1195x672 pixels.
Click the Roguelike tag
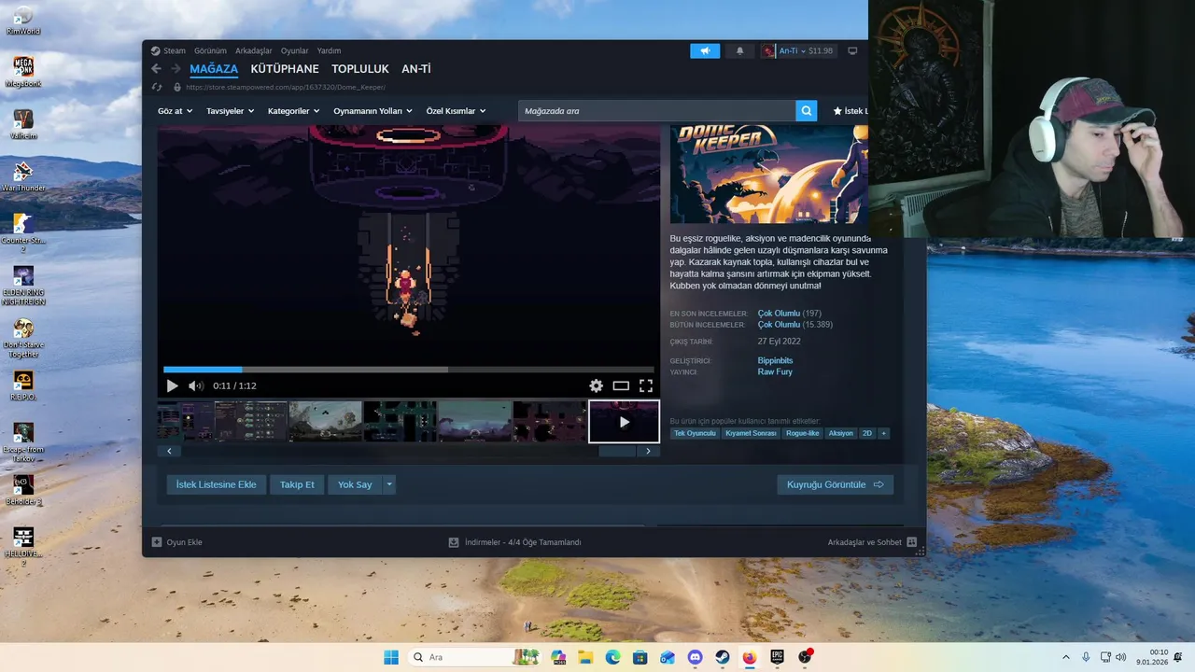[x=803, y=433]
